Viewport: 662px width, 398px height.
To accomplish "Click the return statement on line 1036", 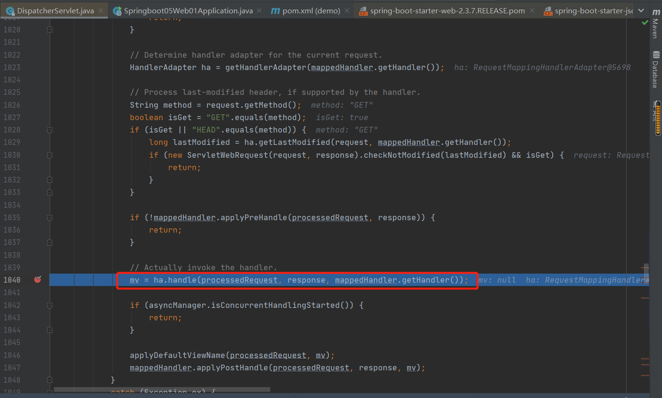I will [165, 230].
